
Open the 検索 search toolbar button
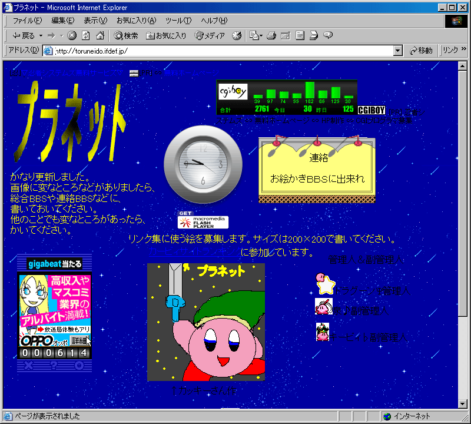point(126,36)
